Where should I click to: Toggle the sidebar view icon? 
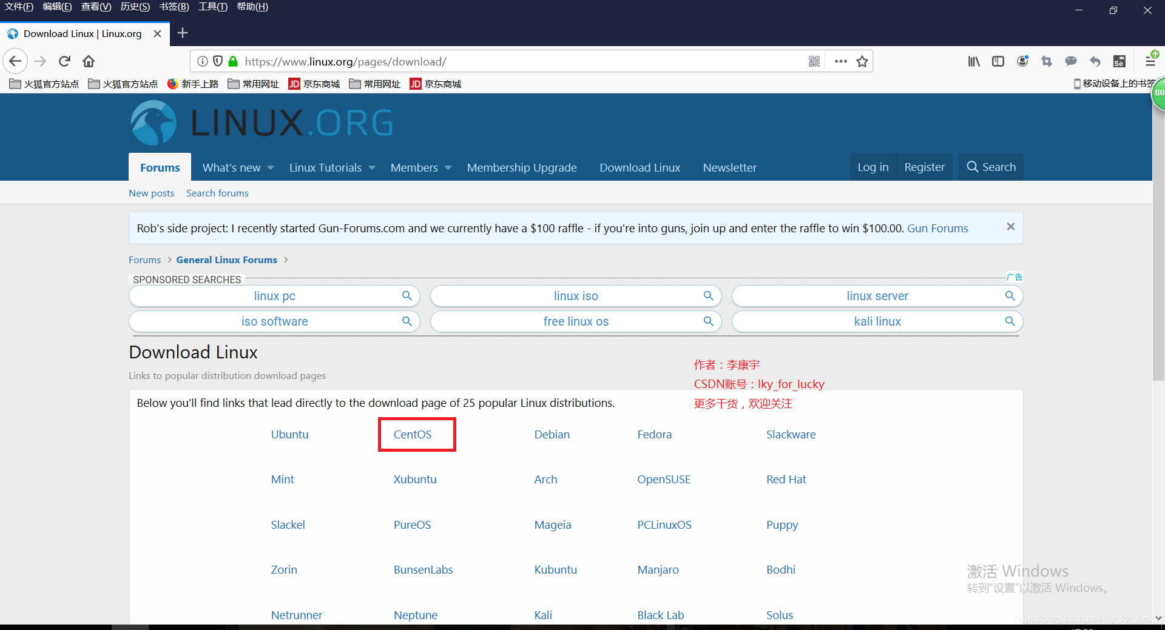click(998, 61)
